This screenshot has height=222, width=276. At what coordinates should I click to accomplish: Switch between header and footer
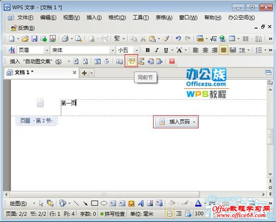click(x=141, y=62)
